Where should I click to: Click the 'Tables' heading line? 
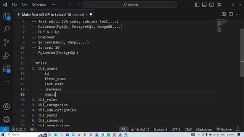(40, 63)
